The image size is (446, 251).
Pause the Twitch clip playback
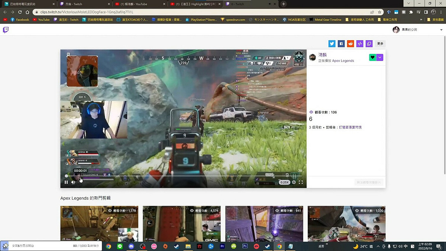[66, 182]
